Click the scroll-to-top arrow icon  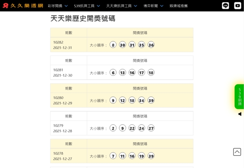pos(237,152)
